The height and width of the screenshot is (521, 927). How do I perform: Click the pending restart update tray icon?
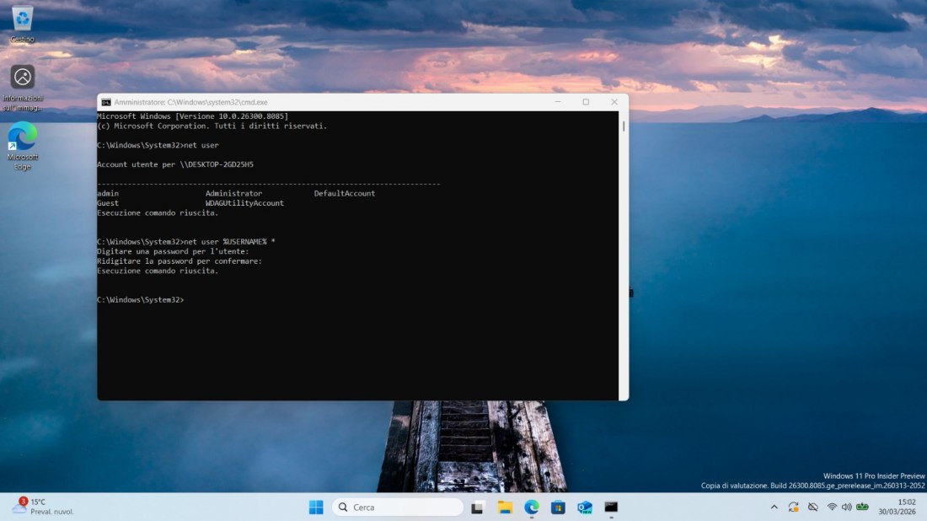point(793,507)
